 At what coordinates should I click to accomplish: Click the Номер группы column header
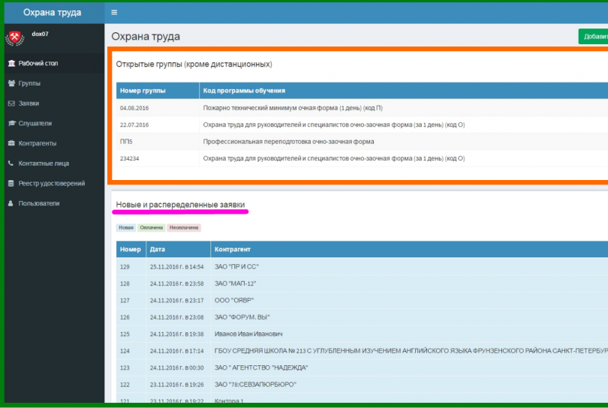158,90
